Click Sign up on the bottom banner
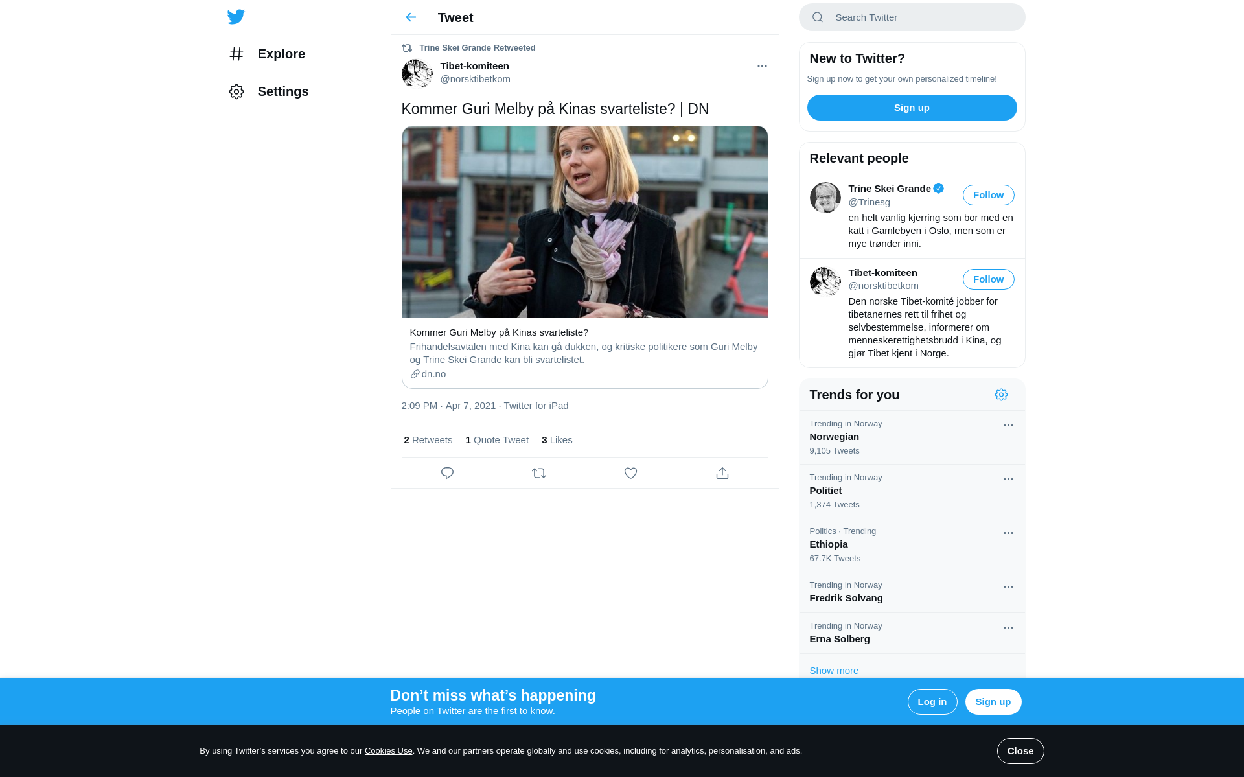 [993, 702]
